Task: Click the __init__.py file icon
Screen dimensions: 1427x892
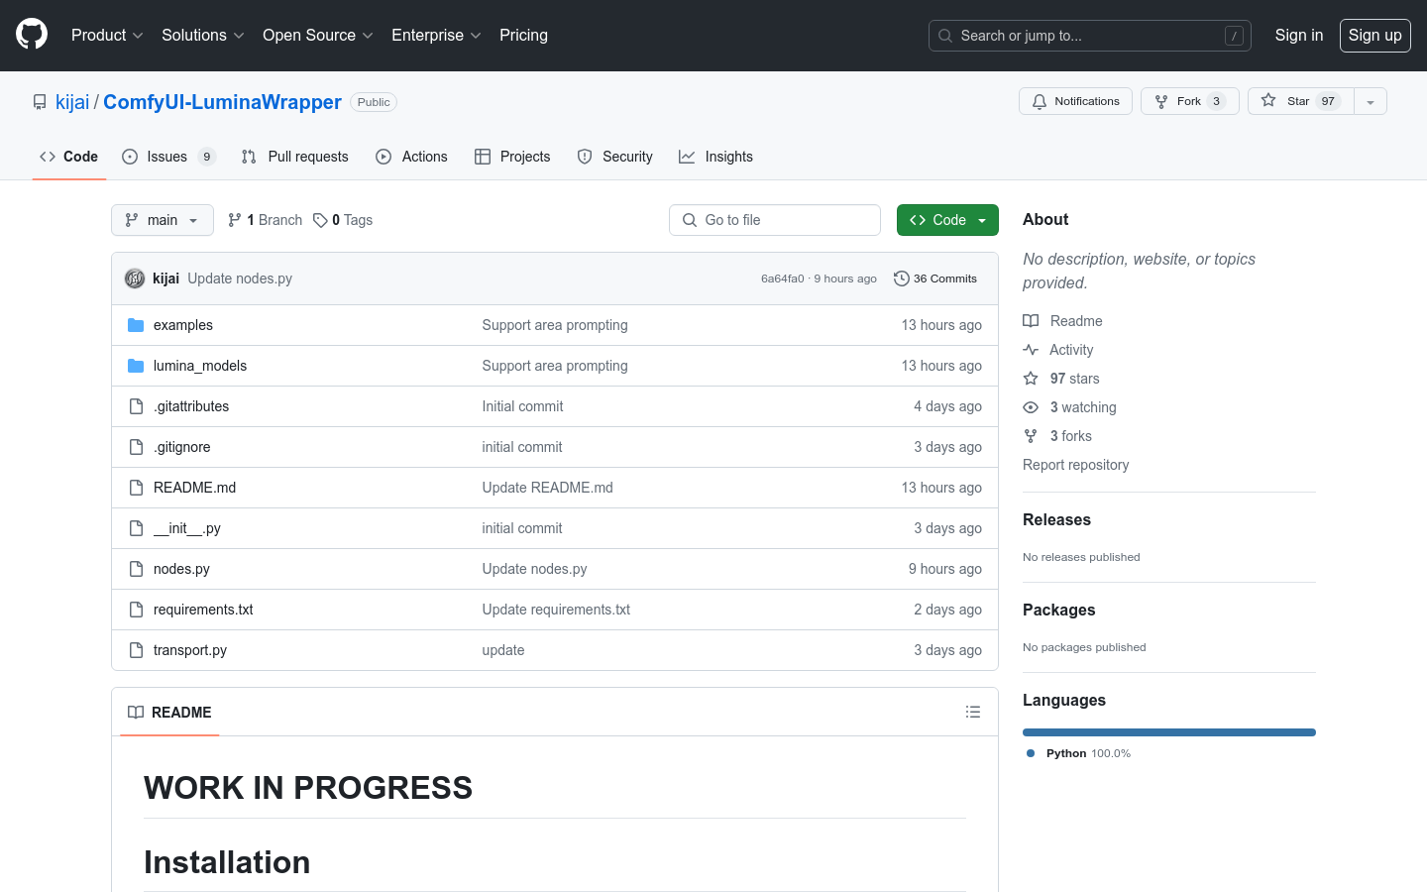Action: pos(136,528)
